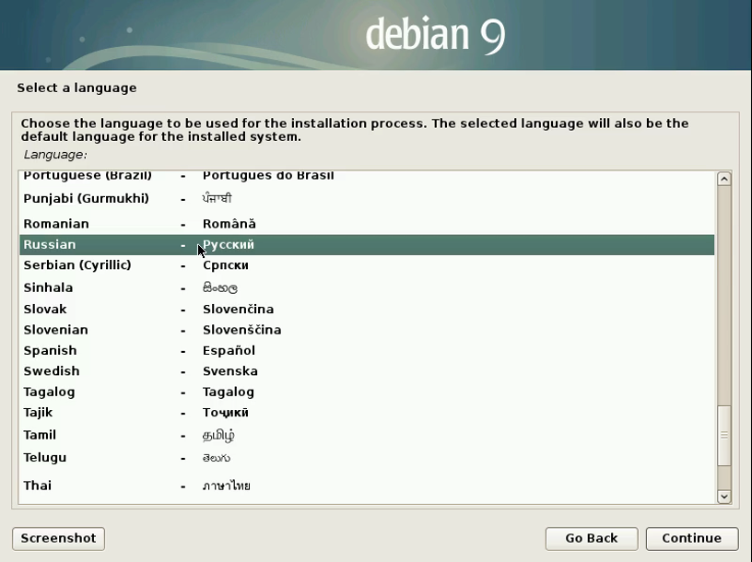The image size is (752, 562).
Task: Select Thai at the list bottom
Action: click(38, 486)
